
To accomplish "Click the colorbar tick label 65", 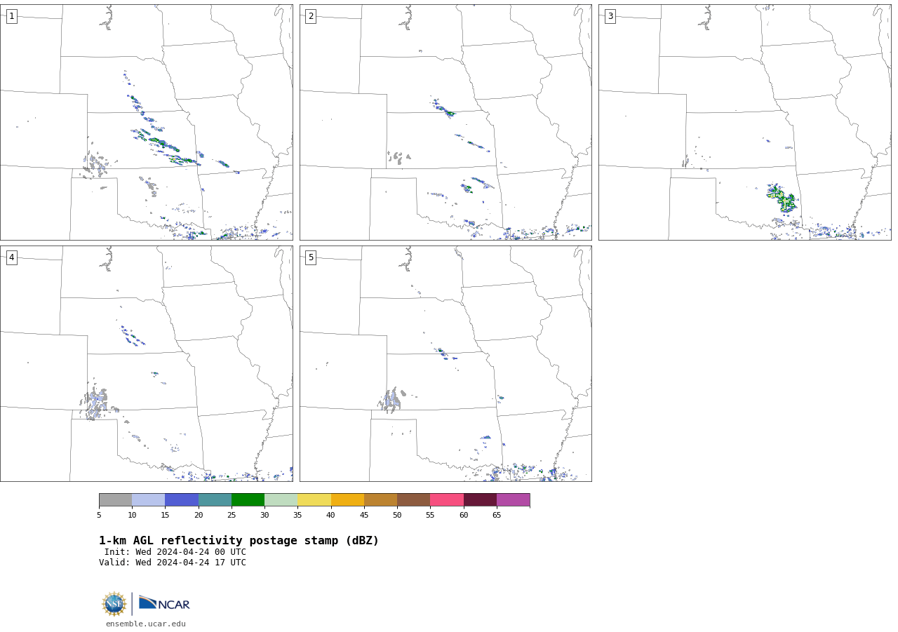I will click(497, 516).
